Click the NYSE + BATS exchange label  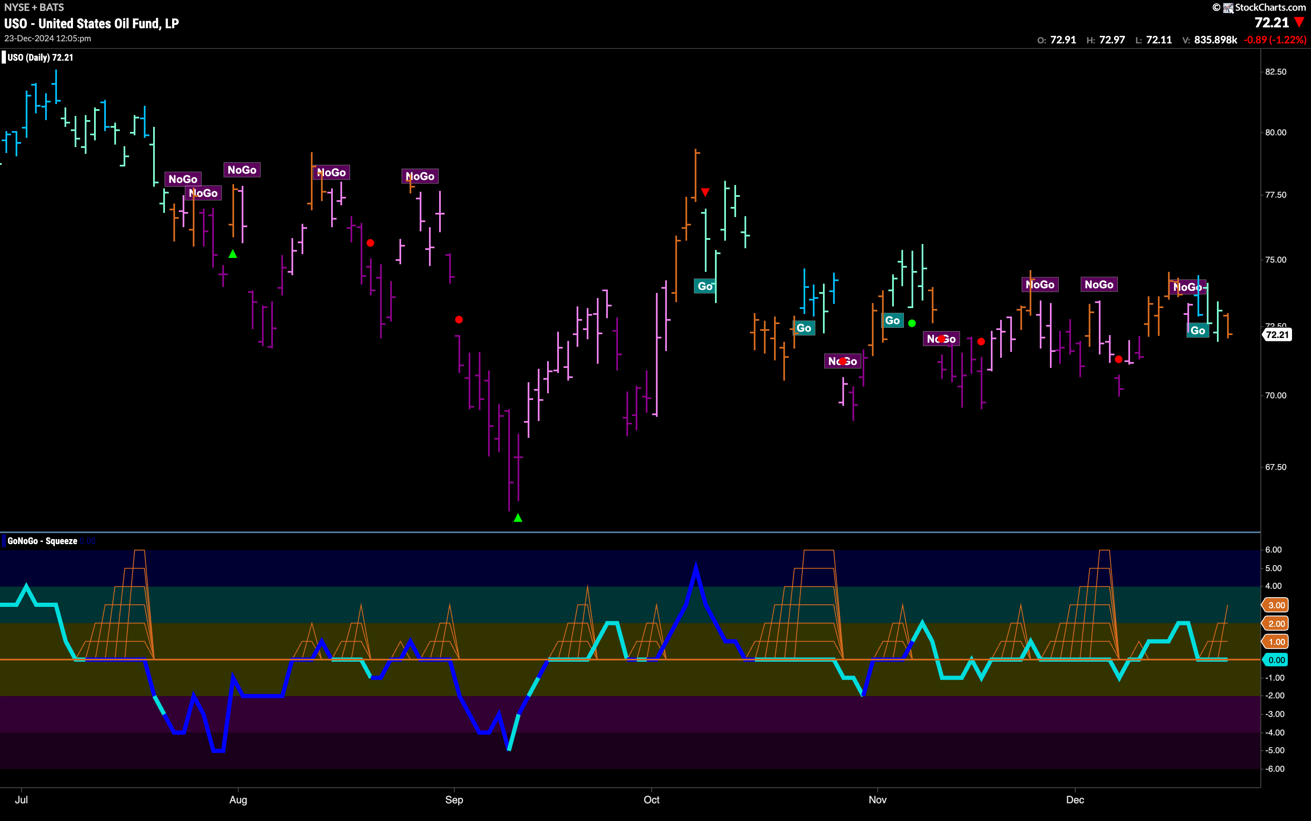[x=34, y=7]
